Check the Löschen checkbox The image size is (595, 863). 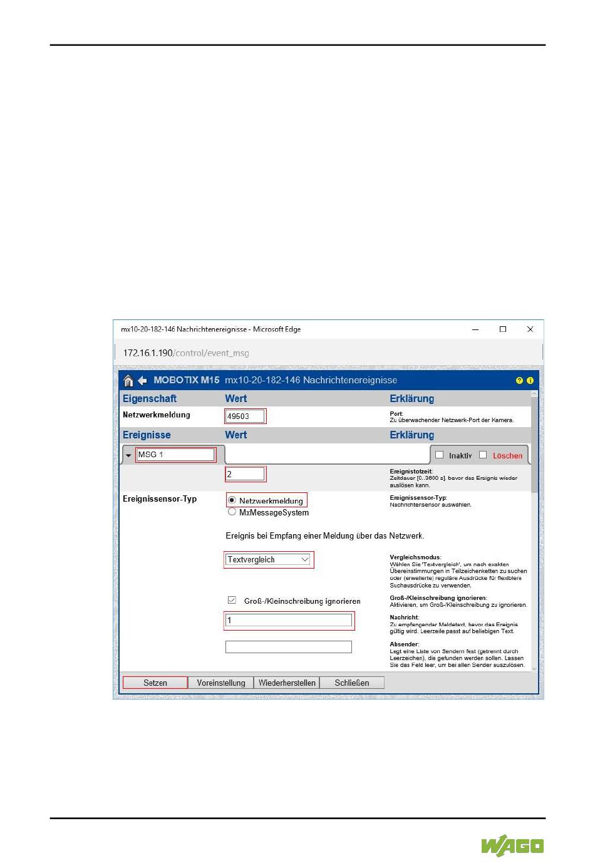tap(483, 455)
